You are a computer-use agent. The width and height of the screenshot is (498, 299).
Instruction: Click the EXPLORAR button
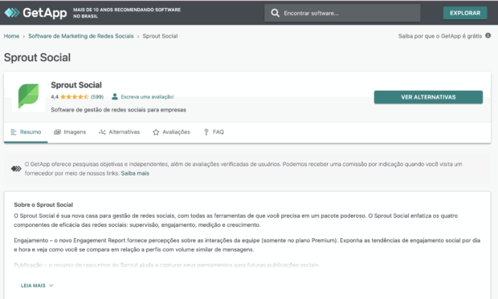click(465, 13)
